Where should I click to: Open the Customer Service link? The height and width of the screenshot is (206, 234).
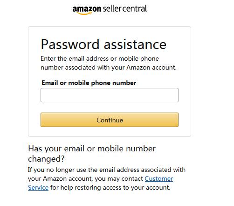pyautogui.click(x=159, y=178)
